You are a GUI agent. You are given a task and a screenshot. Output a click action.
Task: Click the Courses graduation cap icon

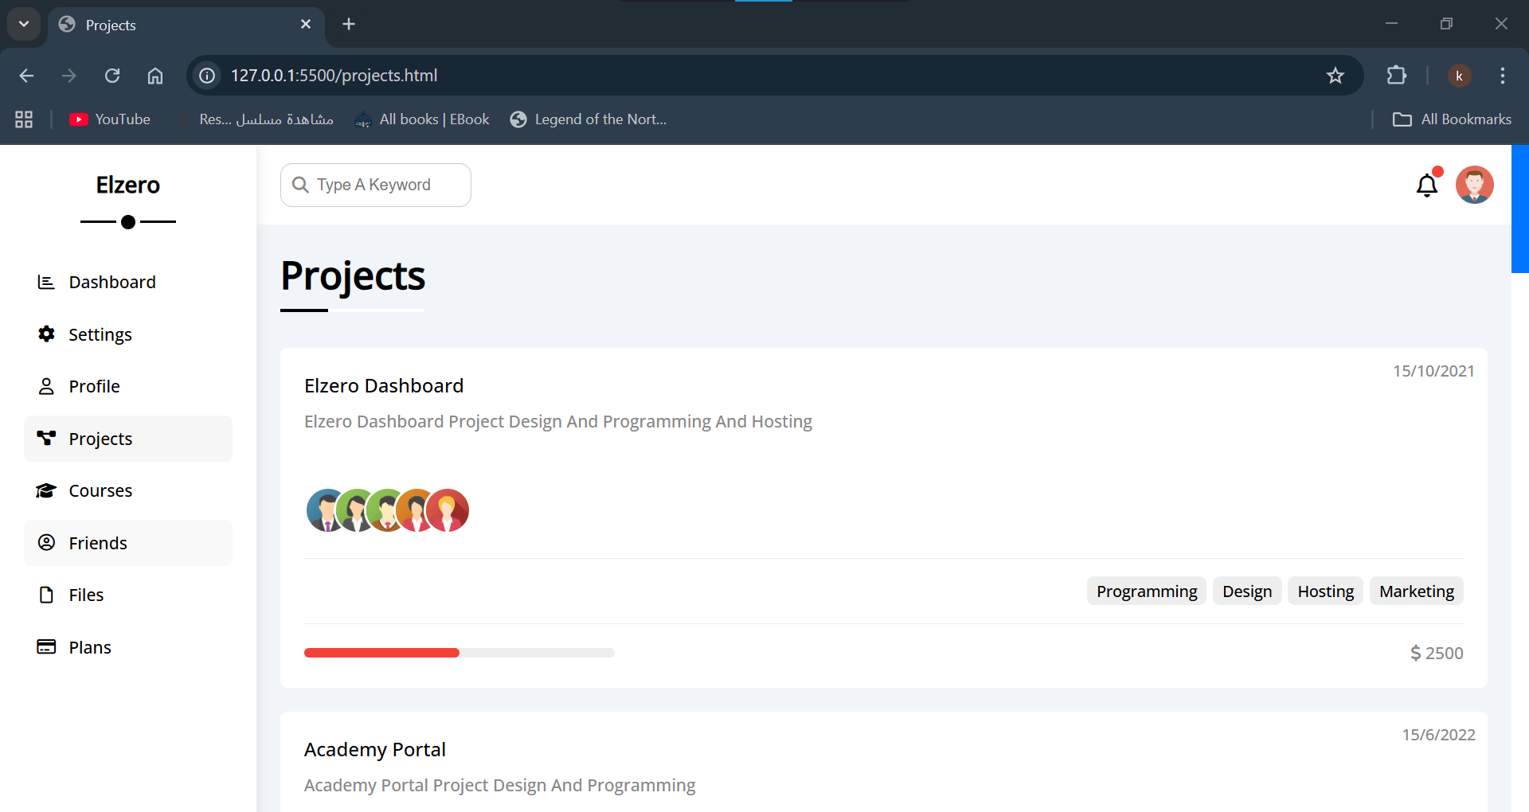click(x=45, y=490)
